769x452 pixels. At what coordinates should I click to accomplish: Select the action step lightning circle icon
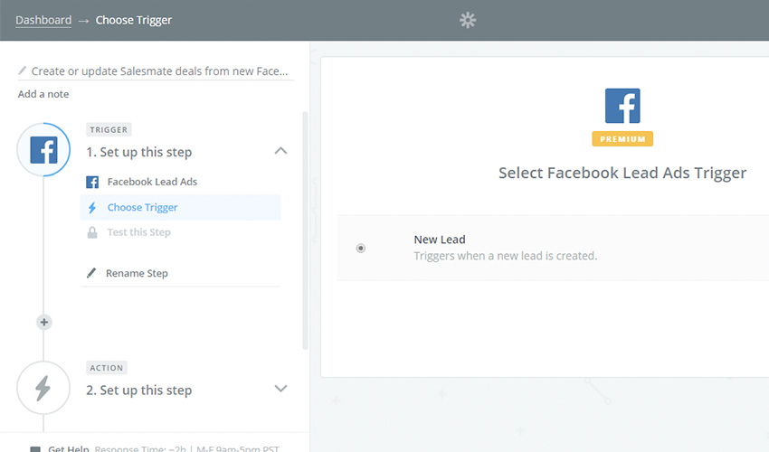click(43, 388)
